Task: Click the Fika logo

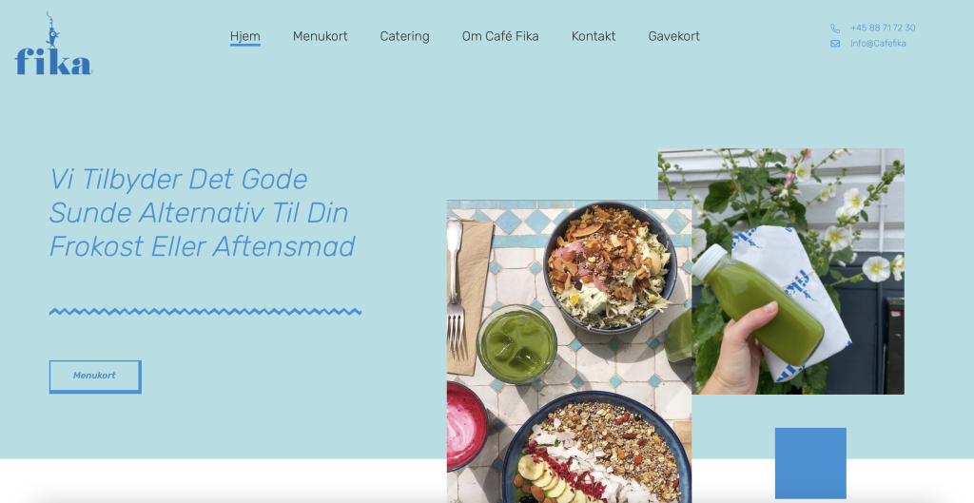Action: (53, 44)
